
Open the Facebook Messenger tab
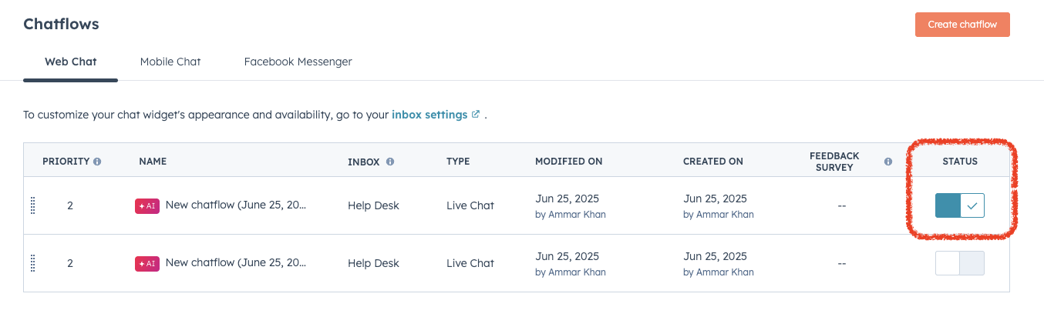point(298,62)
